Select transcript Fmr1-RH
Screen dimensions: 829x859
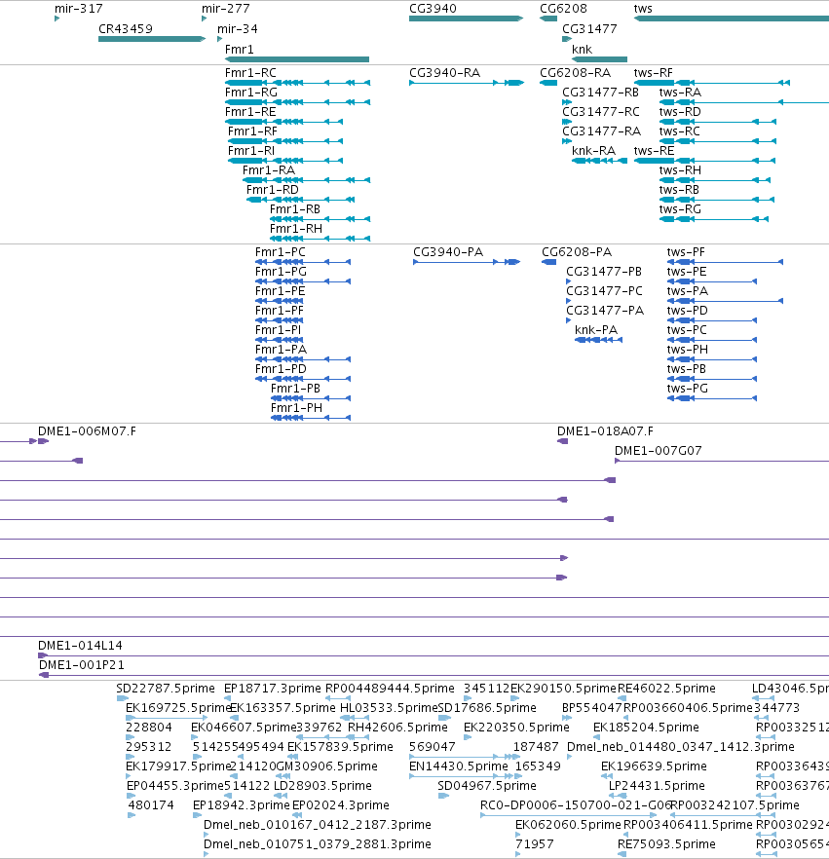[320, 239]
